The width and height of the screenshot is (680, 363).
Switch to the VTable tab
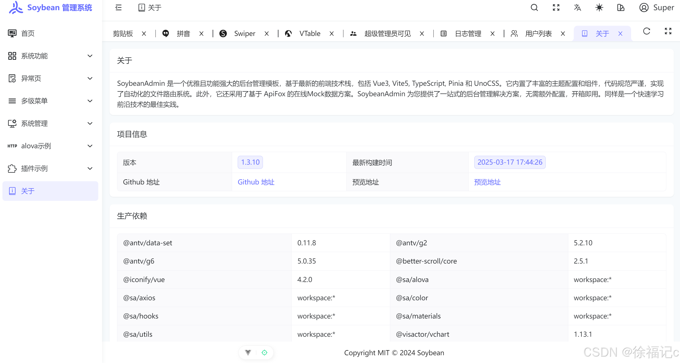pos(310,34)
